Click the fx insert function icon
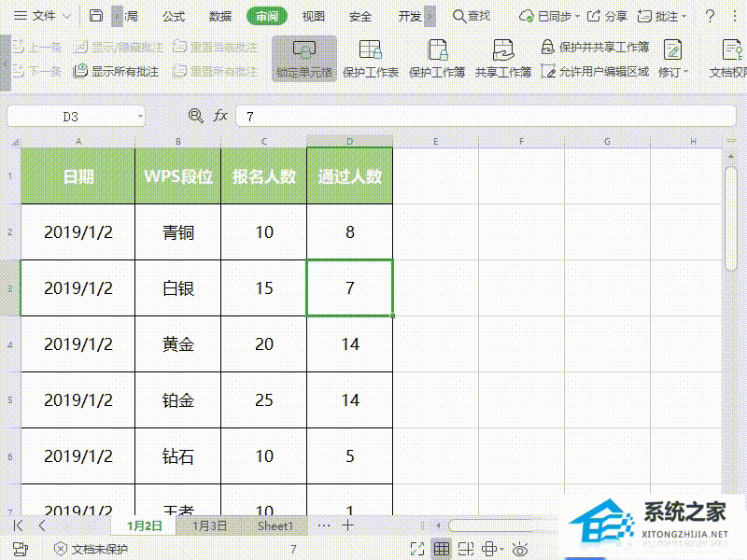The image size is (747, 560). [x=220, y=116]
